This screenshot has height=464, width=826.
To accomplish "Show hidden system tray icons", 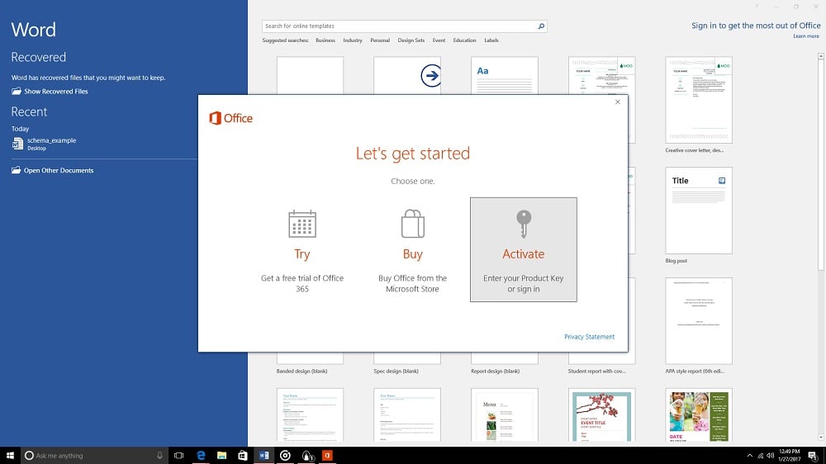I will [x=750, y=456].
